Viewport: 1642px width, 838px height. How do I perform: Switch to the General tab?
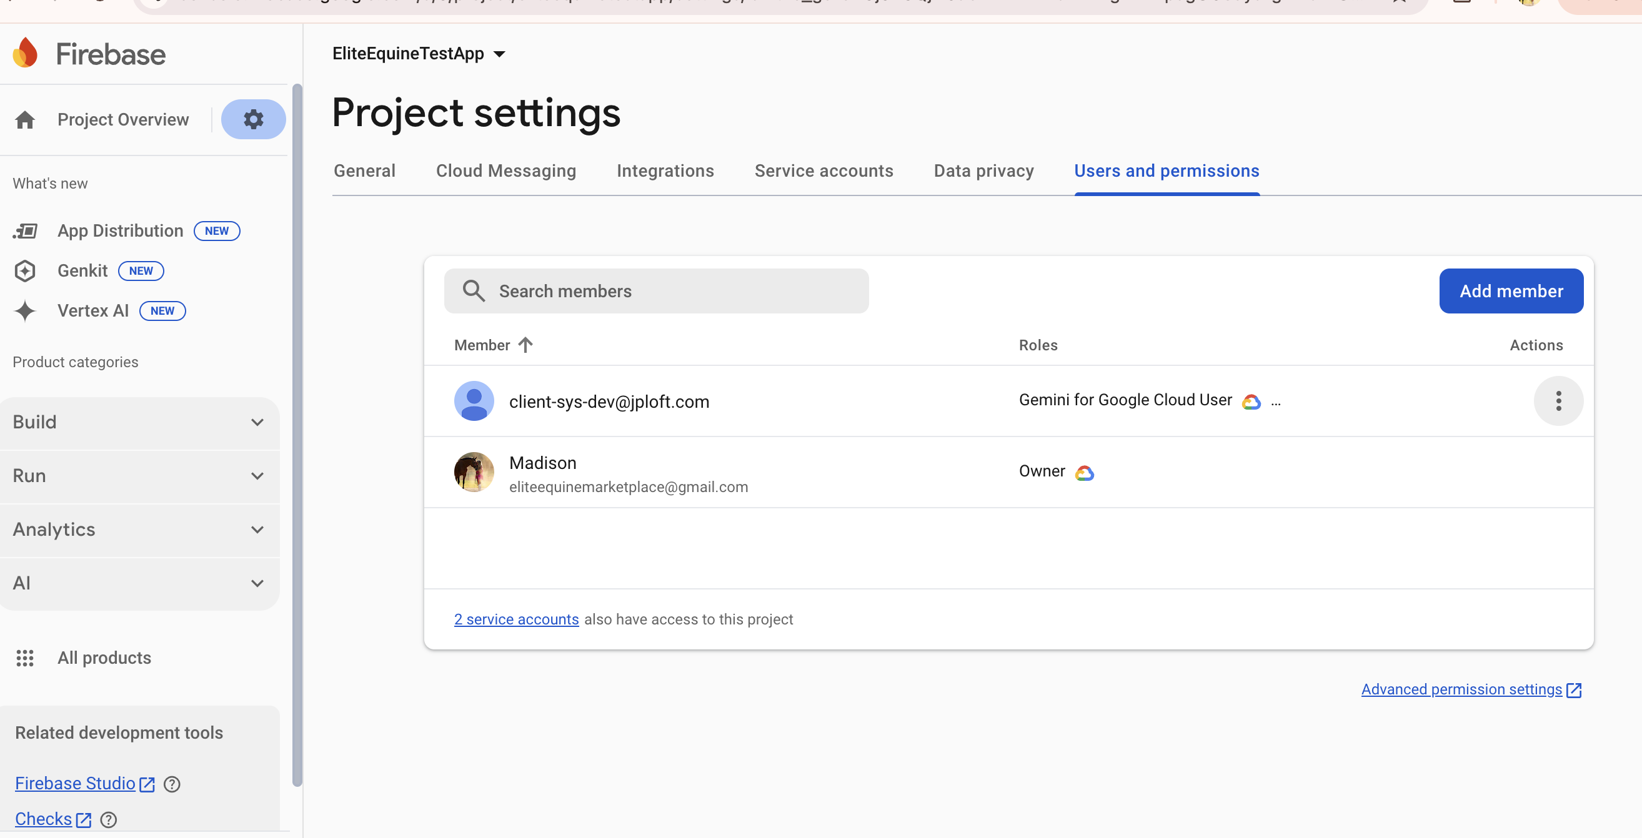pos(365,171)
